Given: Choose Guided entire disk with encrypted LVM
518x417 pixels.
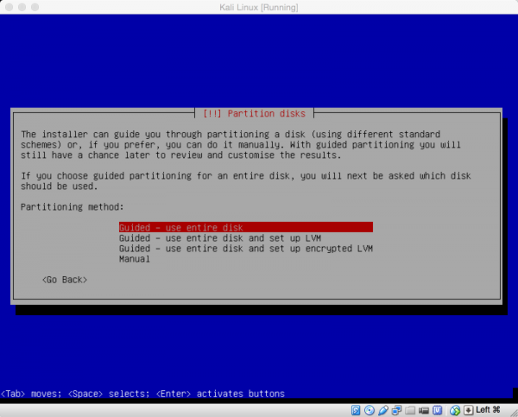Looking at the screenshot, I should (x=246, y=249).
